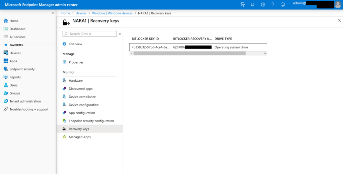The height and width of the screenshot is (174, 343).
Task: Open the settings gear icon
Action: pos(263,5)
